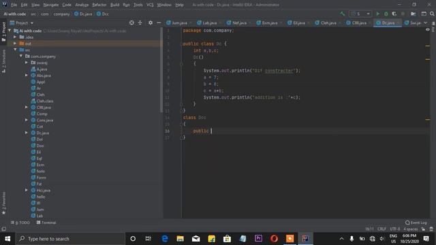The width and height of the screenshot is (436, 245).
Task: Open the Build menu
Action: point(114,5)
